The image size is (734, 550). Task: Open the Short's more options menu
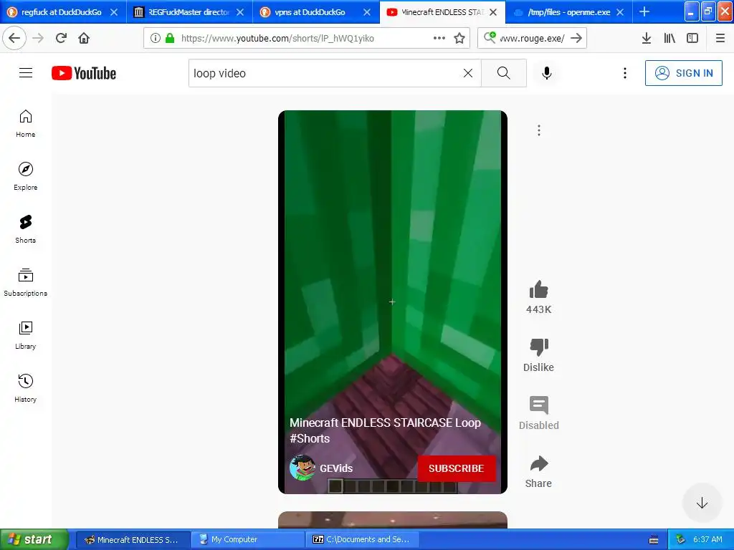539,130
